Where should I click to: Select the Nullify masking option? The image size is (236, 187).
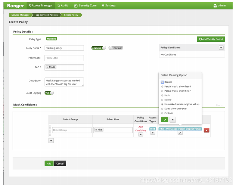click(162, 100)
